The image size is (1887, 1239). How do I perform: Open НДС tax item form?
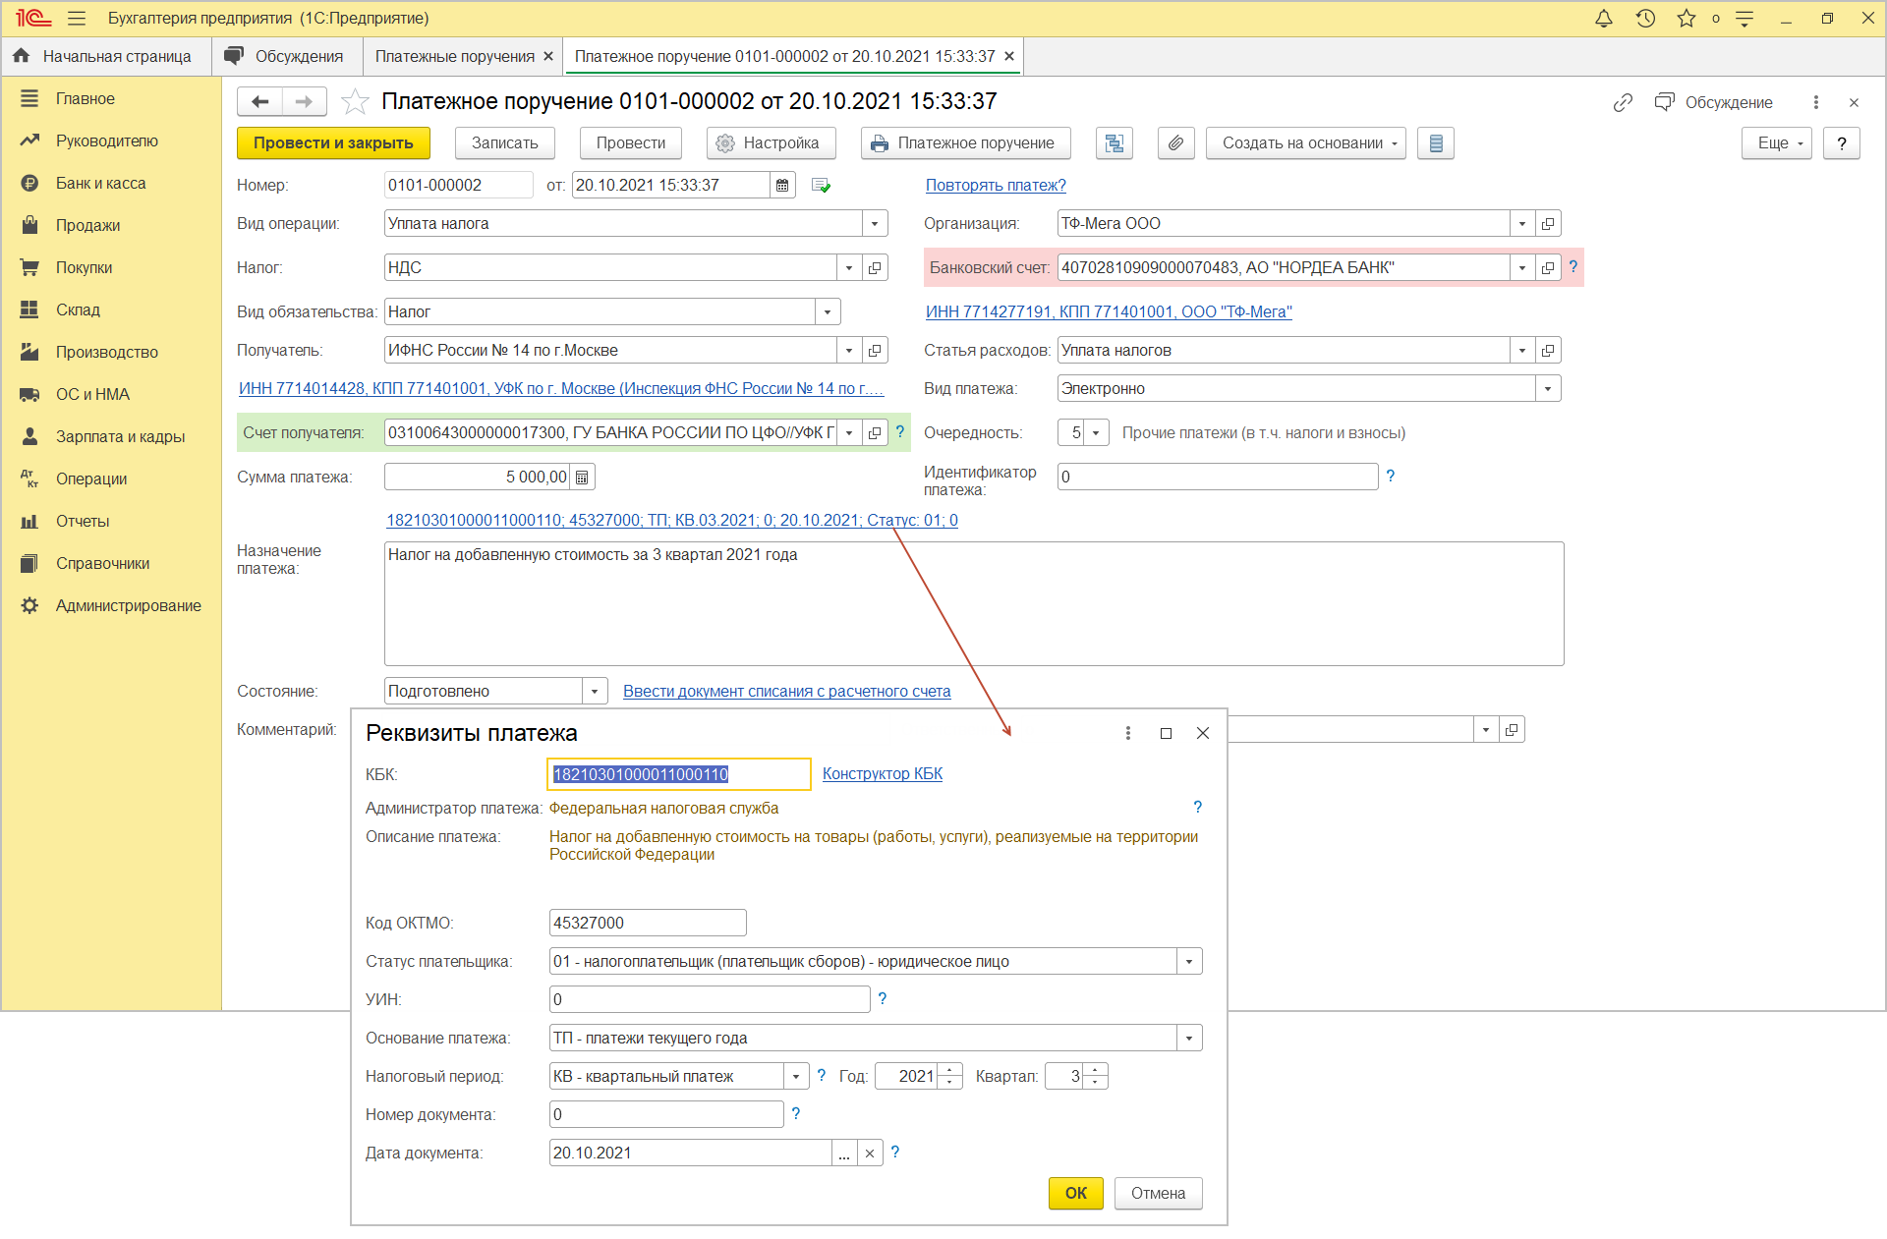(875, 267)
